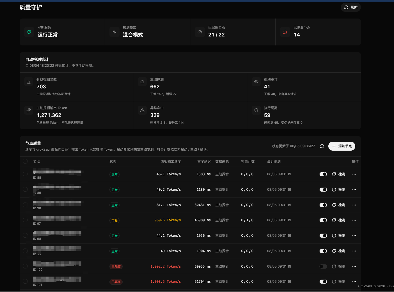
Task: Sort by the 面板输出速度 column header
Action: pos(171,162)
